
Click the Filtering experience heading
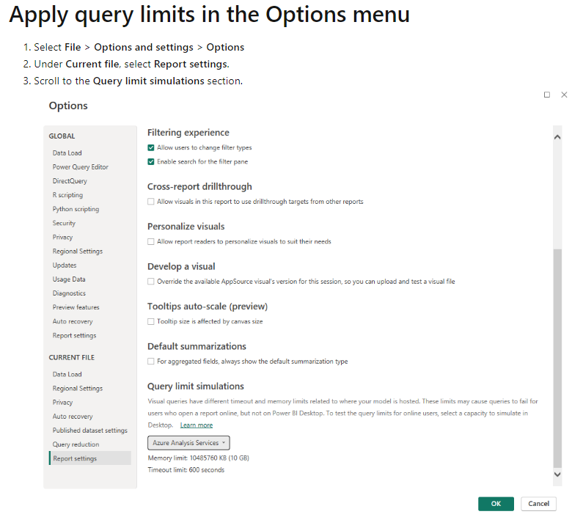188,133
